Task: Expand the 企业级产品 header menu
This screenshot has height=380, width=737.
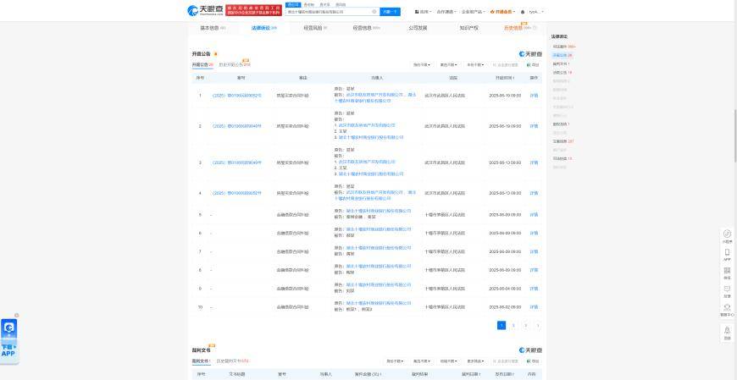Action: [x=474, y=12]
